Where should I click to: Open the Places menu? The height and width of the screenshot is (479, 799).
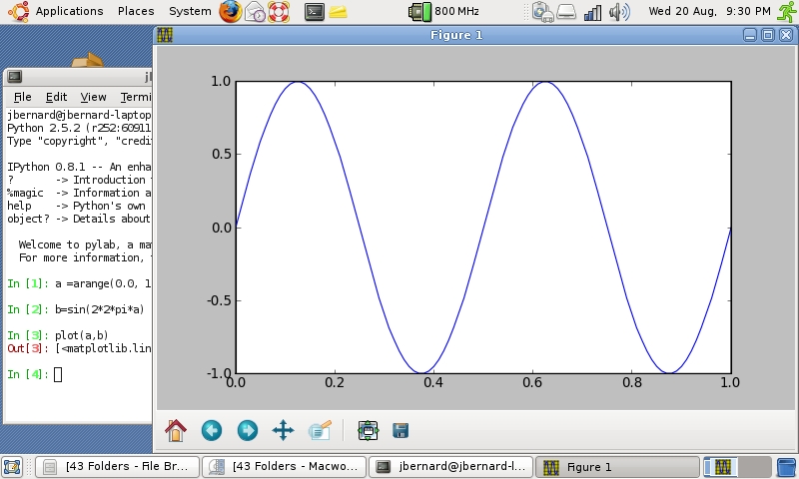136,12
